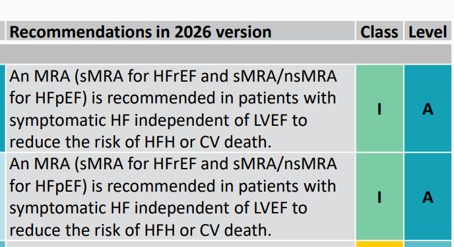
Task: Click "sMRA/nsMRA" in the first recommendation
Action: coord(284,76)
